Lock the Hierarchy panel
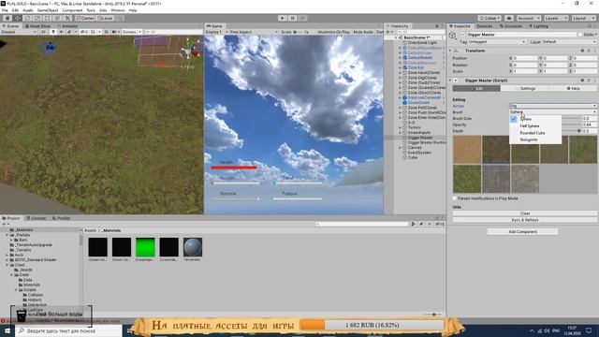The height and width of the screenshot is (337, 599). click(437, 26)
